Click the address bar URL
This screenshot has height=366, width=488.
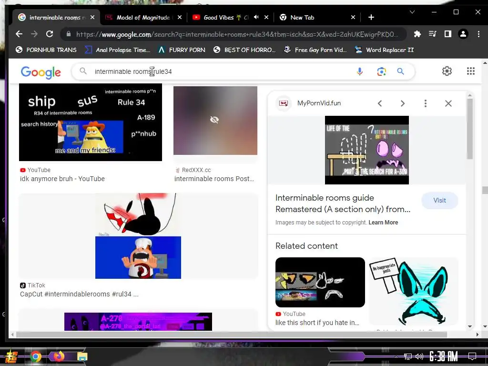237,34
